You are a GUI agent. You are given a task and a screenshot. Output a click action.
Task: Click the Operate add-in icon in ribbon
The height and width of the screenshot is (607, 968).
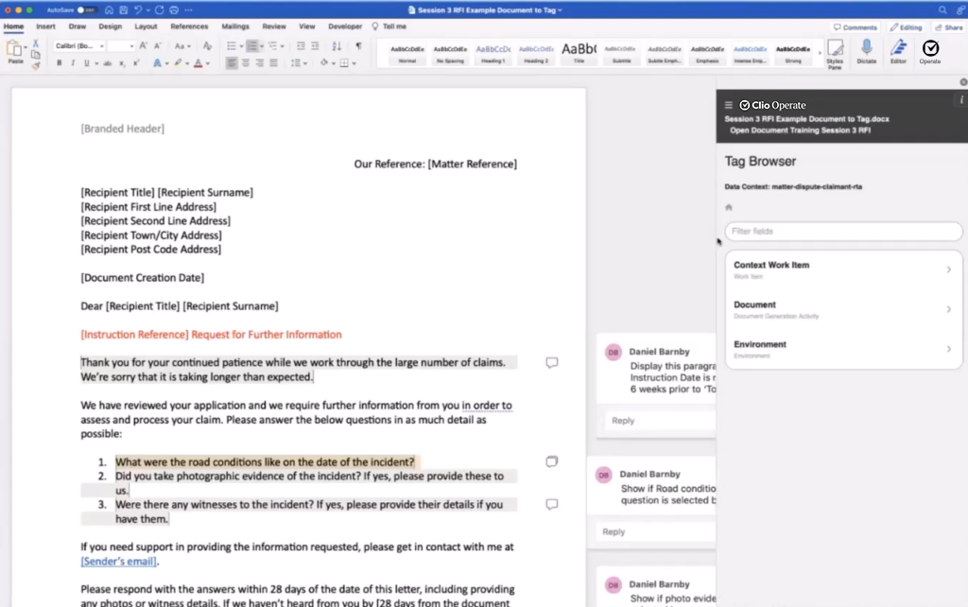pyautogui.click(x=930, y=49)
